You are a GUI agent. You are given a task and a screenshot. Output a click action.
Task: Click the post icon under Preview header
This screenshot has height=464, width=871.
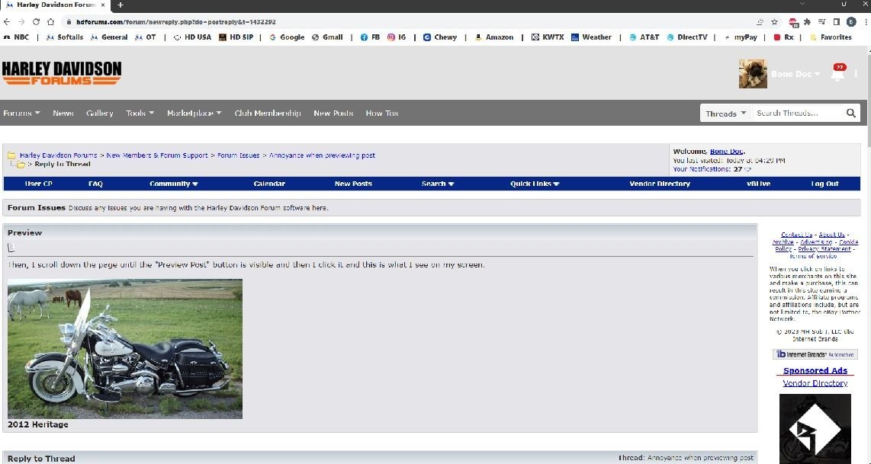click(x=11, y=248)
